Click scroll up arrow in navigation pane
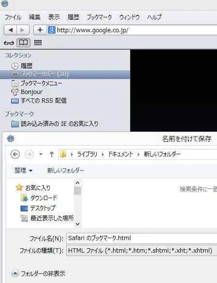Viewport: 217px width, 283px height. tap(78, 183)
